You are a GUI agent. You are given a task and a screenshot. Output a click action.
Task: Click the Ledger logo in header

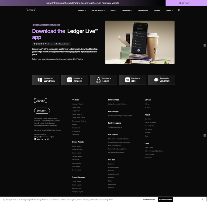click(x=31, y=10)
